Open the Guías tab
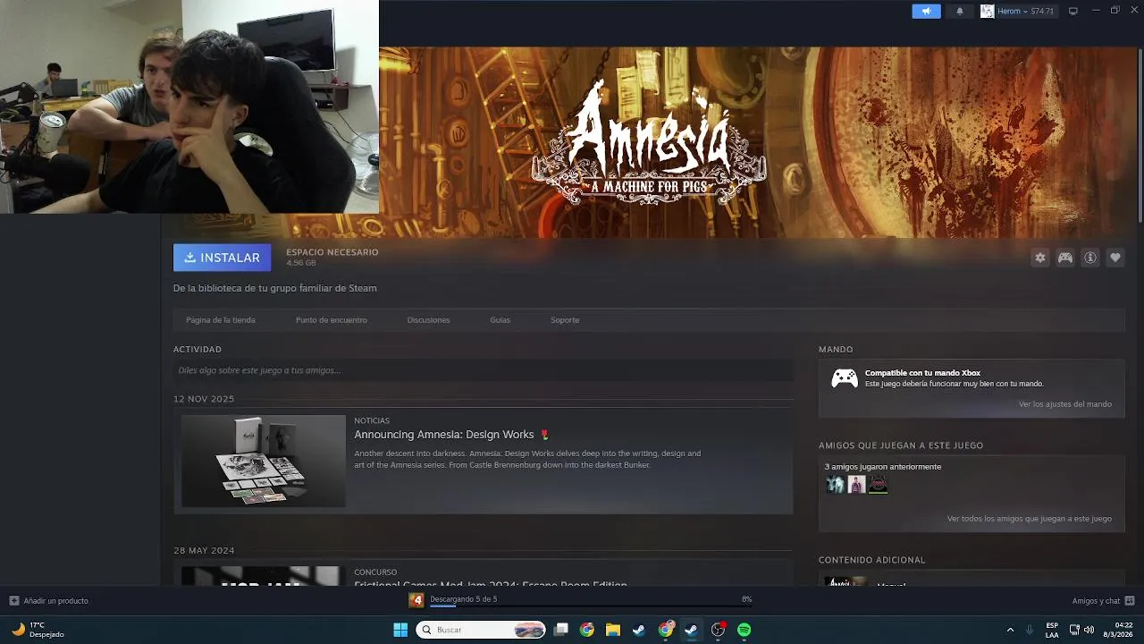The height and width of the screenshot is (644, 1144). click(500, 320)
